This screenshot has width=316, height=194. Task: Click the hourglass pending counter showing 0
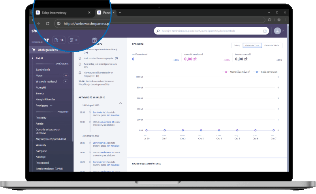tap(74, 40)
